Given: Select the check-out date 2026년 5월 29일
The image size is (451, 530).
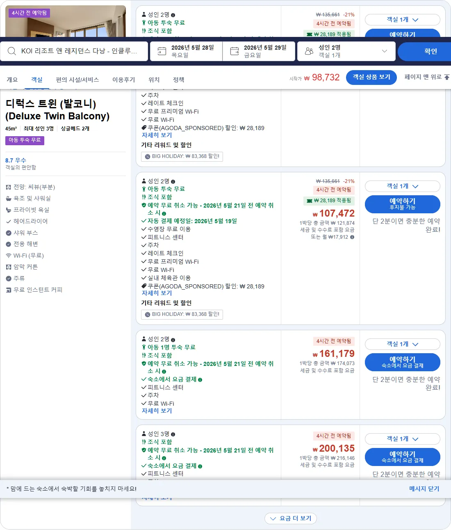Looking at the screenshot, I should coord(259,51).
